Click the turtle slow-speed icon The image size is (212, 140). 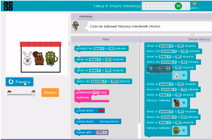coord(9,91)
